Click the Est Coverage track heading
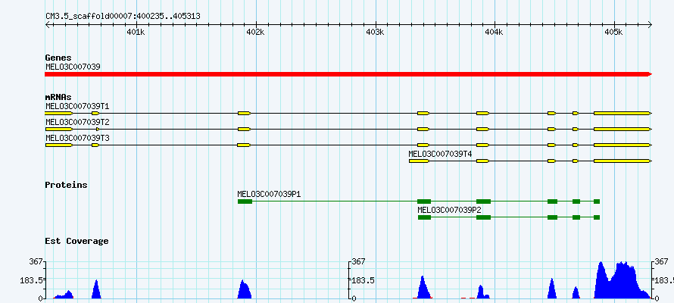This screenshot has height=303, width=674. coord(77,241)
